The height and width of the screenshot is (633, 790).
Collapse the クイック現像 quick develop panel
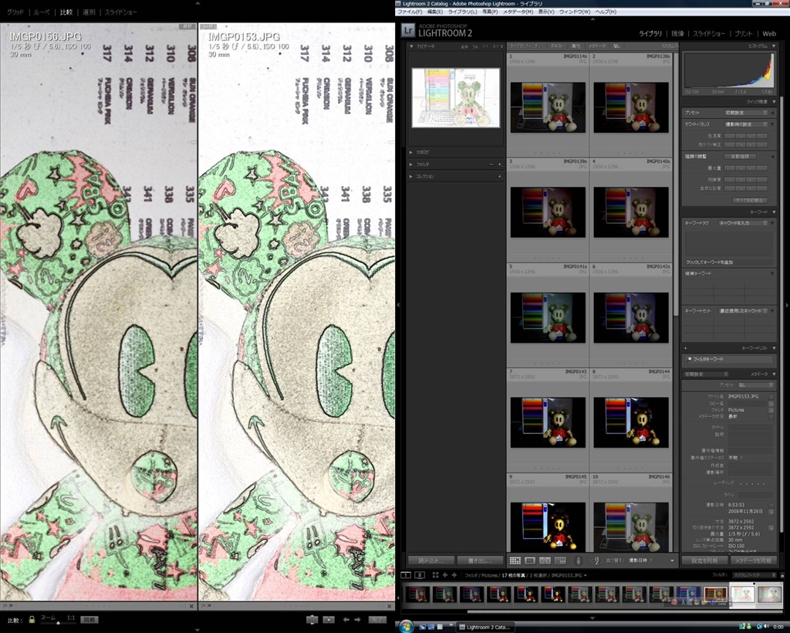tap(774, 102)
